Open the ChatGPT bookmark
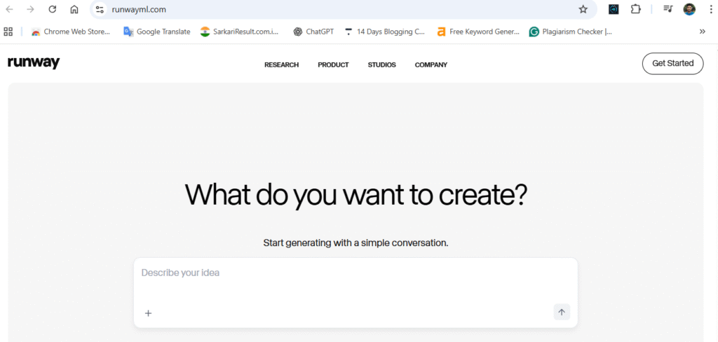Viewport: 718px width, 342px height. [x=313, y=32]
